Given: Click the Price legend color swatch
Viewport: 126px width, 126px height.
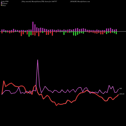Looking at the screenshot, I should (x=2, y=5).
